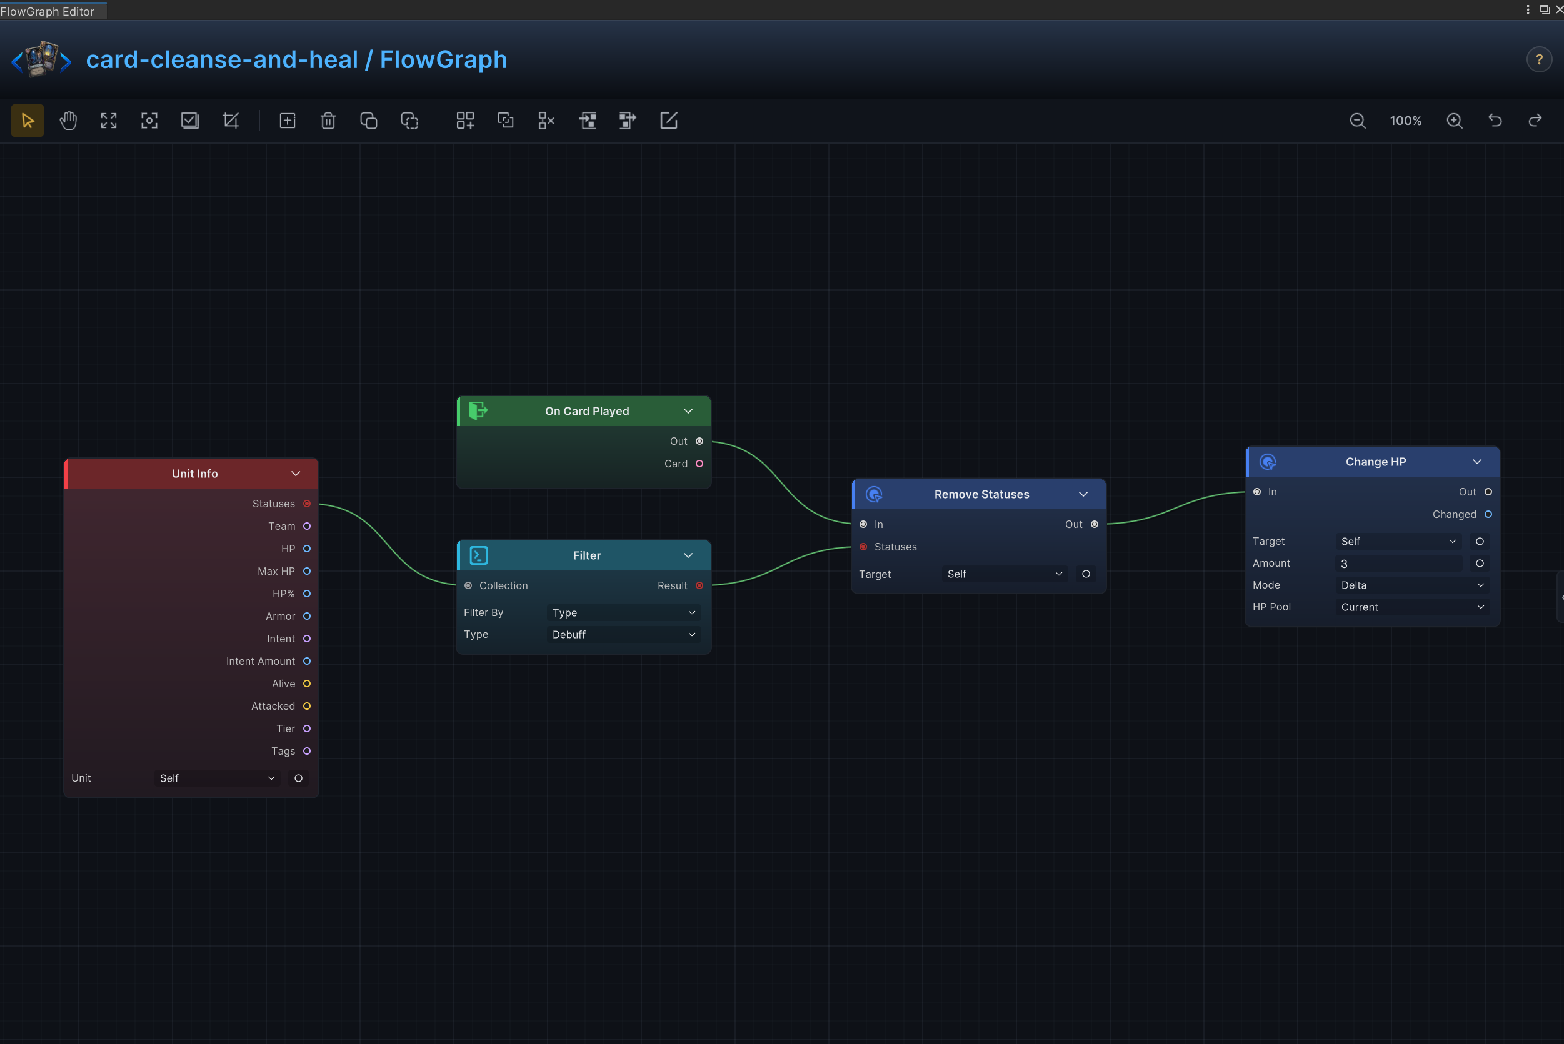Click the overlapping squares group icon
This screenshot has width=1564, height=1044.
pyautogui.click(x=506, y=121)
